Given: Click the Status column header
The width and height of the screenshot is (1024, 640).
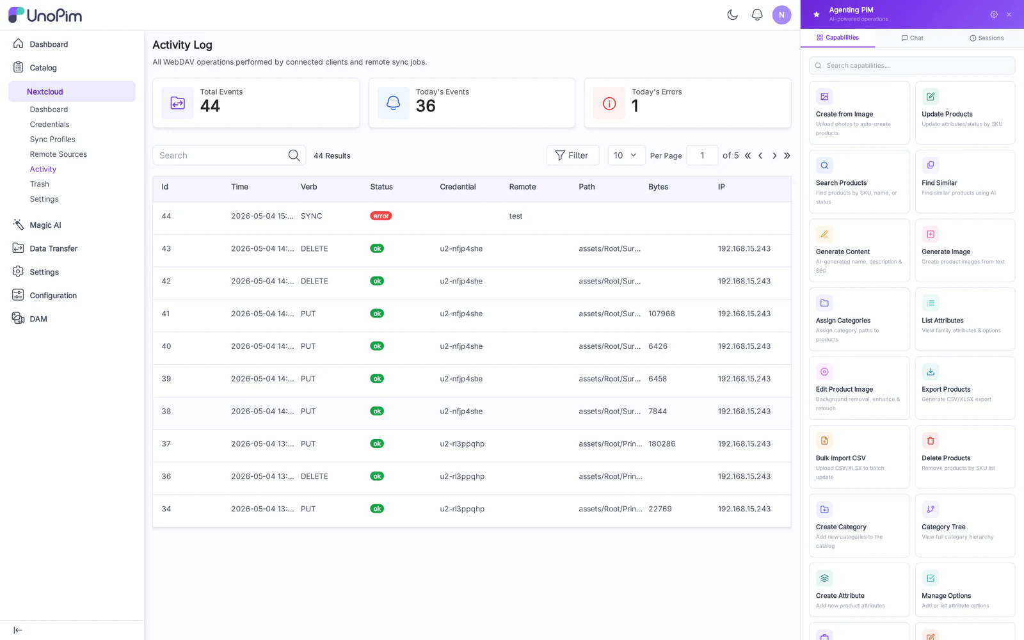Looking at the screenshot, I should (x=381, y=187).
